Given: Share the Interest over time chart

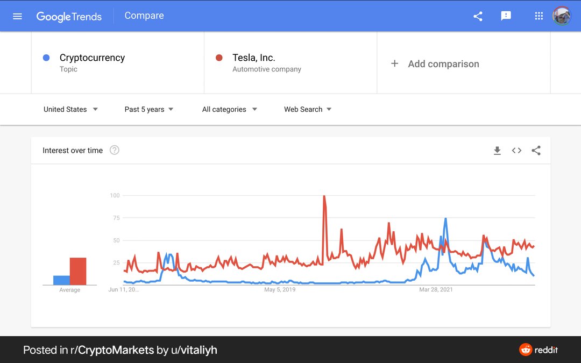Looking at the screenshot, I should (x=536, y=151).
